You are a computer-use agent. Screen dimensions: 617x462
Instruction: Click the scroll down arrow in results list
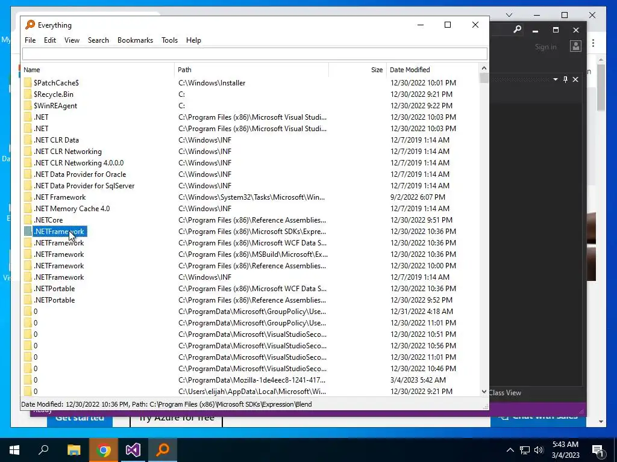pos(484,392)
